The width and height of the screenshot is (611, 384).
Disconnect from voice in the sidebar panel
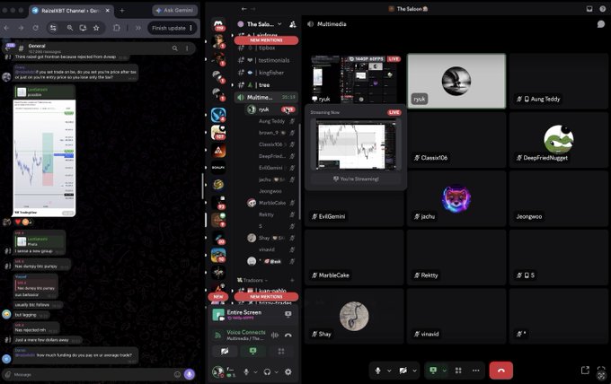(288, 335)
